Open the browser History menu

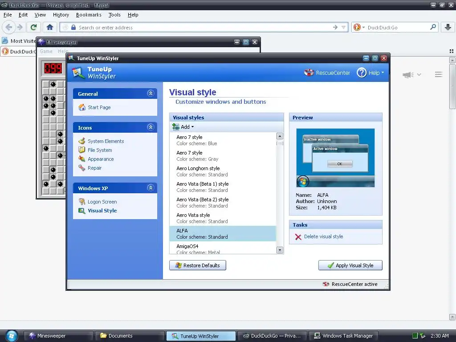pyautogui.click(x=61, y=15)
